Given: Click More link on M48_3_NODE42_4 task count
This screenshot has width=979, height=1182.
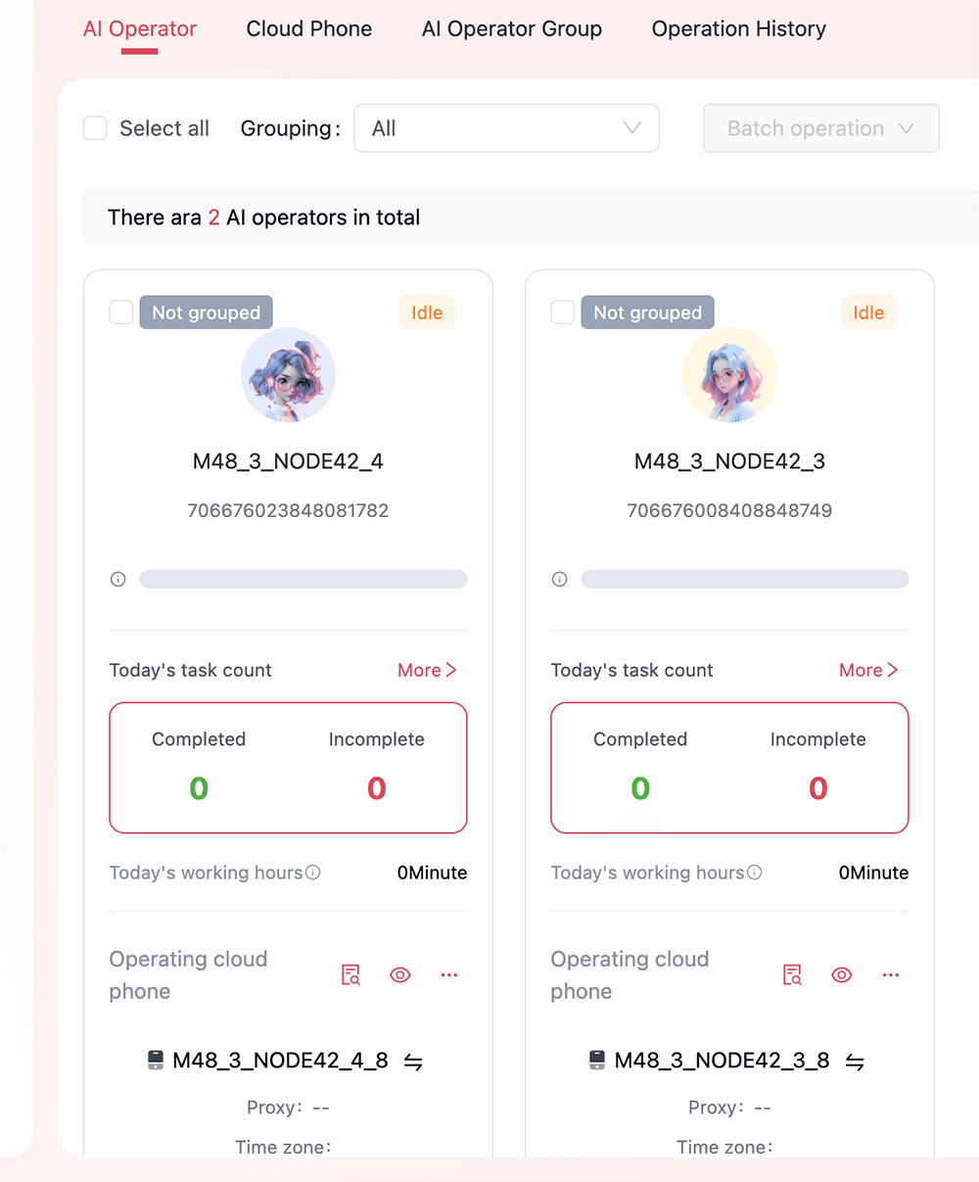Looking at the screenshot, I should 427,671.
